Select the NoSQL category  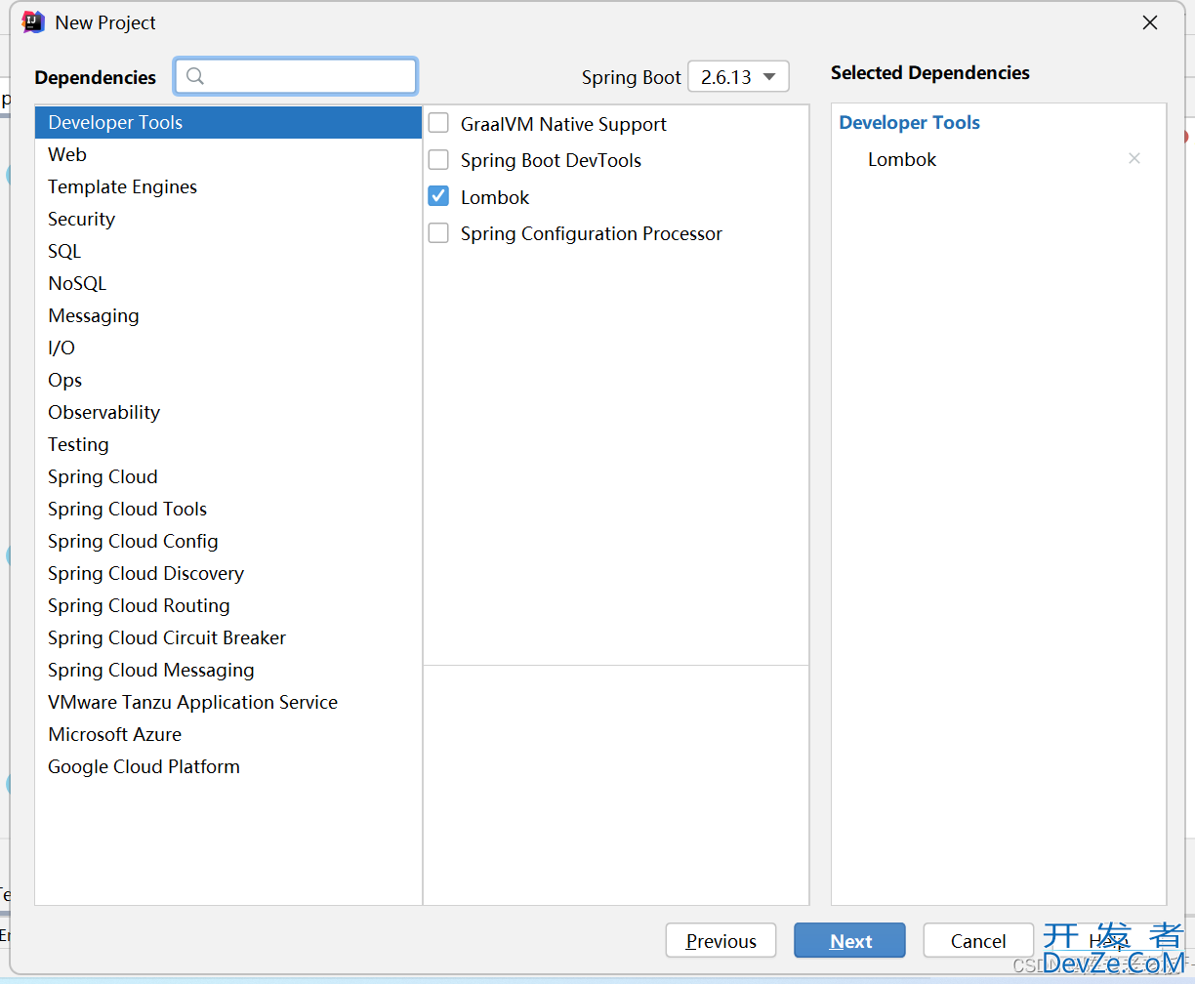click(228, 283)
